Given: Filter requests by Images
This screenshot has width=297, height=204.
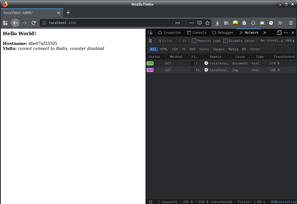Looking at the screenshot, I should pyautogui.click(x=219, y=49).
